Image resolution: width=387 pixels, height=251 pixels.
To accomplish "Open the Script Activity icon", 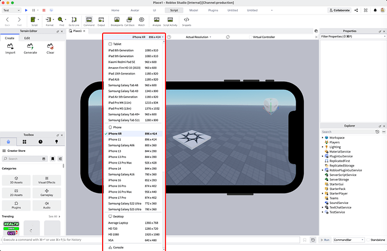I will click(x=170, y=20).
